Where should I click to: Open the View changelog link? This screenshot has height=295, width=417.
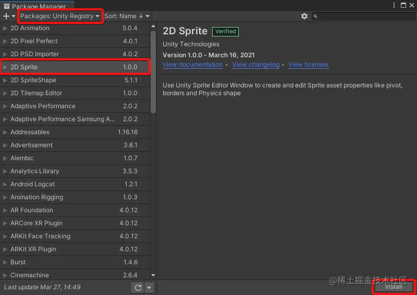point(256,65)
